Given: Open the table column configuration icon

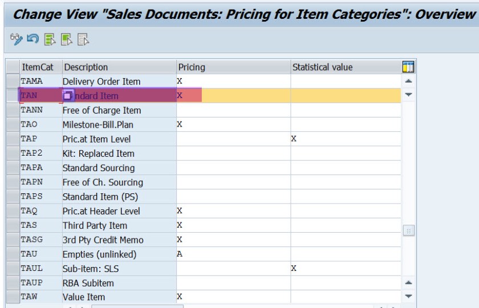Looking at the screenshot, I should coord(408,67).
